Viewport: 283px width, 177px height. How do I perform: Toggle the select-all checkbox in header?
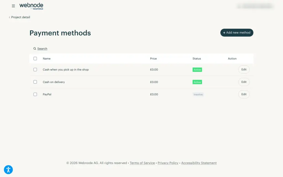35,59
